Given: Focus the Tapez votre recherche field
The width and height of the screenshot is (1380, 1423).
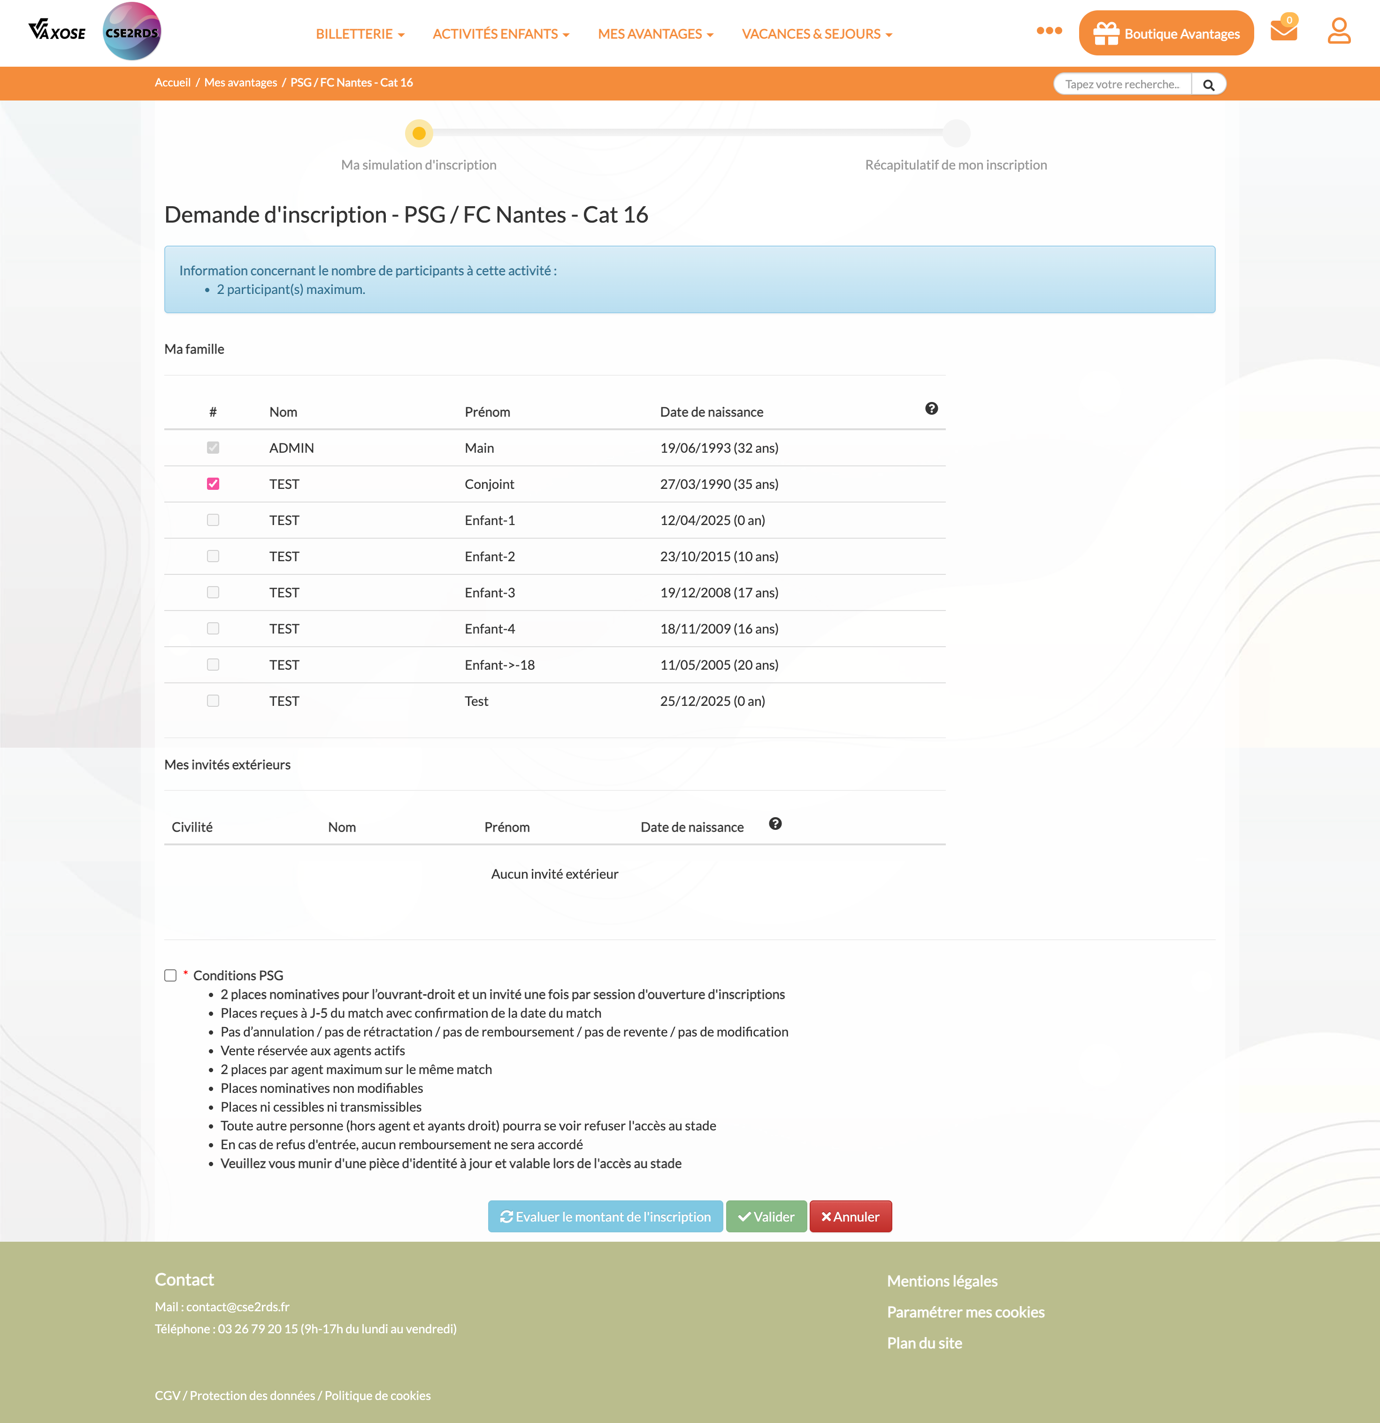Looking at the screenshot, I should [x=1122, y=85].
